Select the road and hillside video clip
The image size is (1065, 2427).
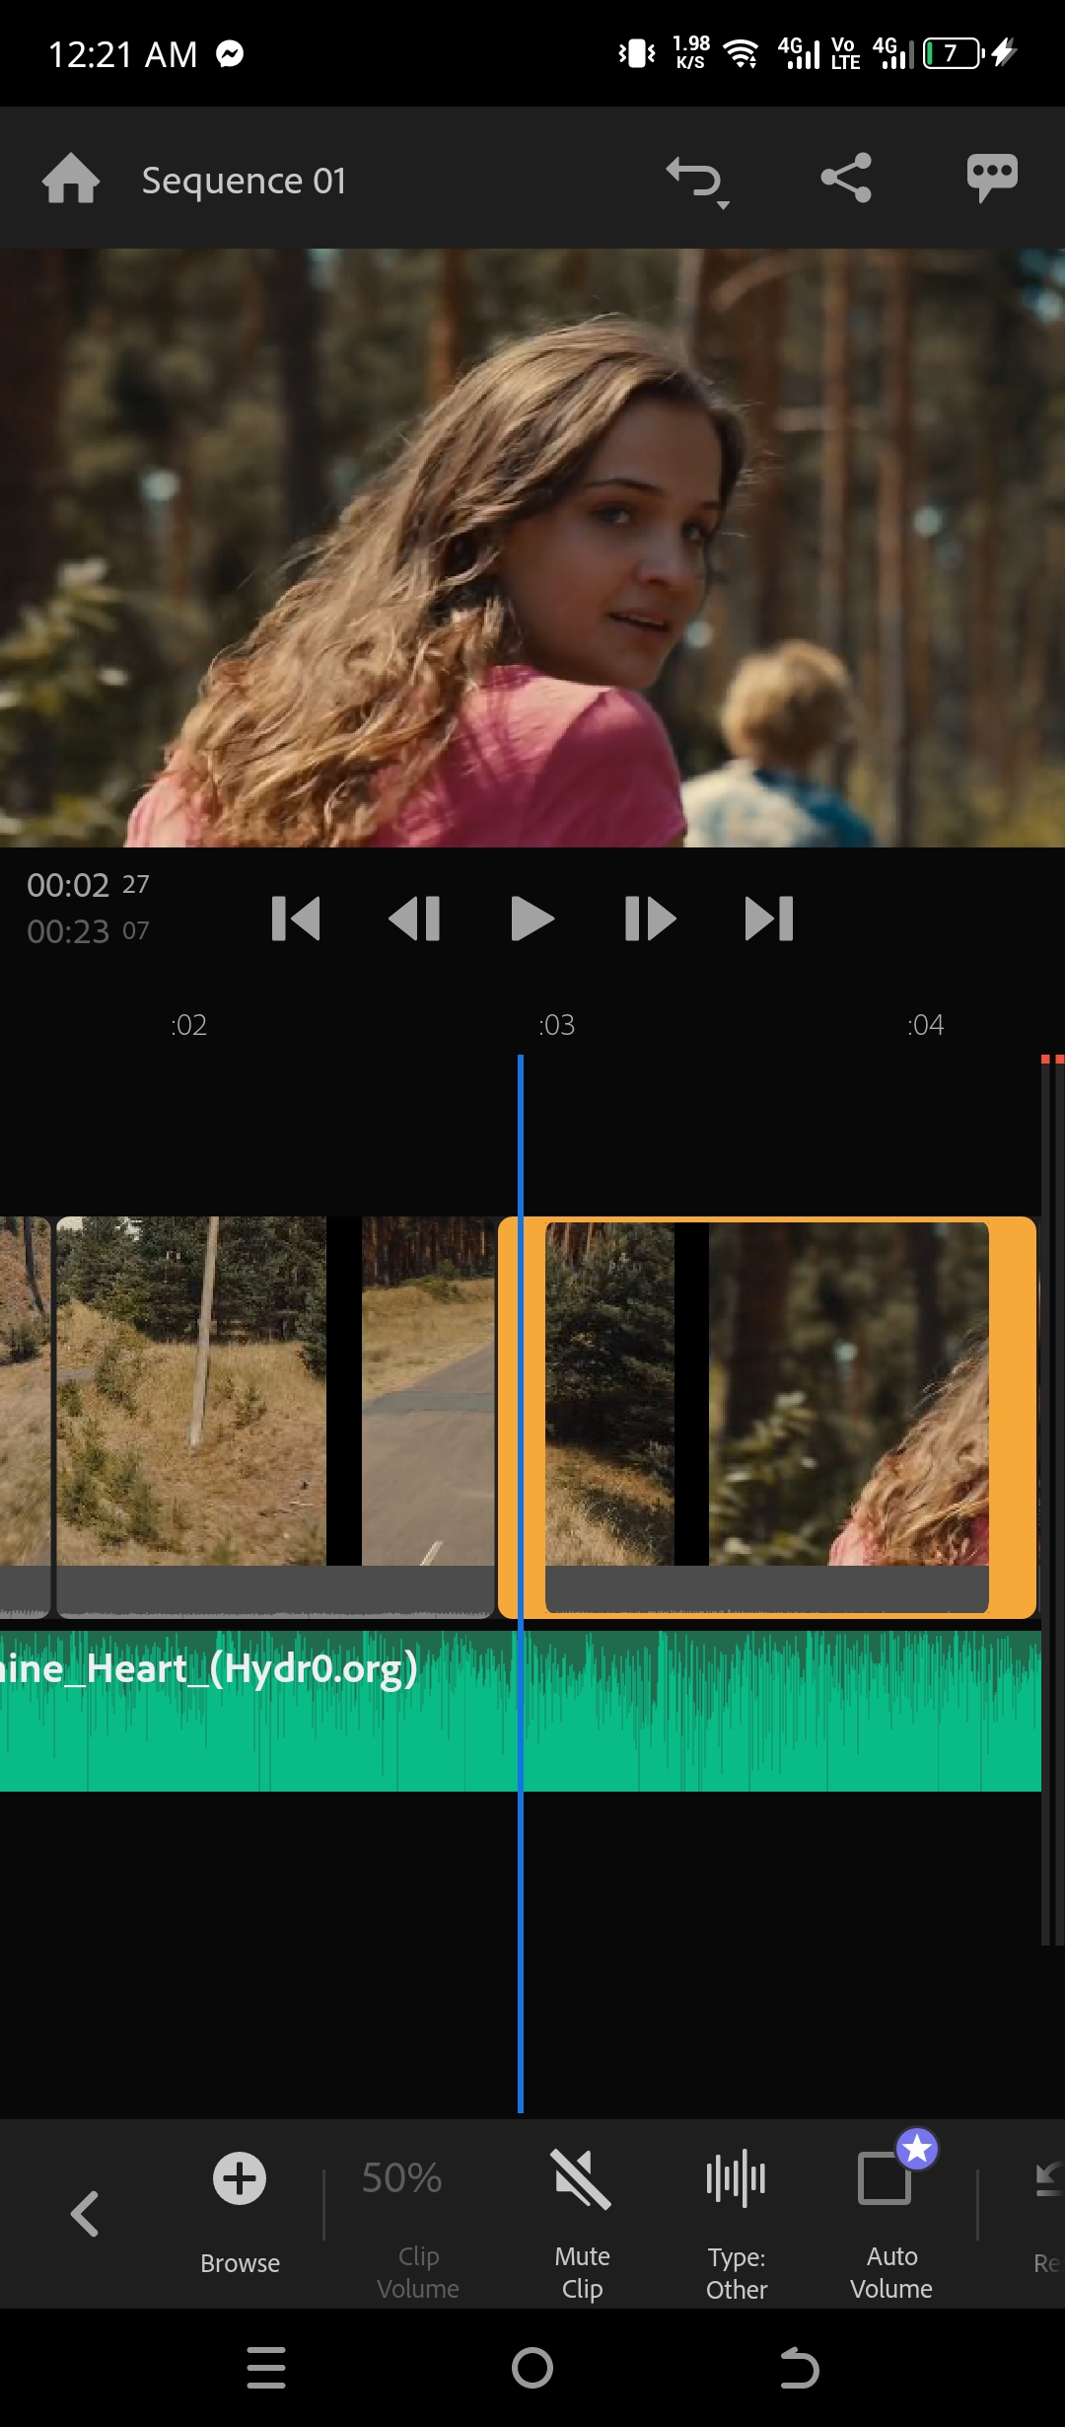pyautogui.click(x=275, y=1418)
